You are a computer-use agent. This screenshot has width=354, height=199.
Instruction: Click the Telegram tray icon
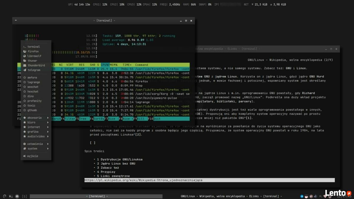click(x=302, y=196)
